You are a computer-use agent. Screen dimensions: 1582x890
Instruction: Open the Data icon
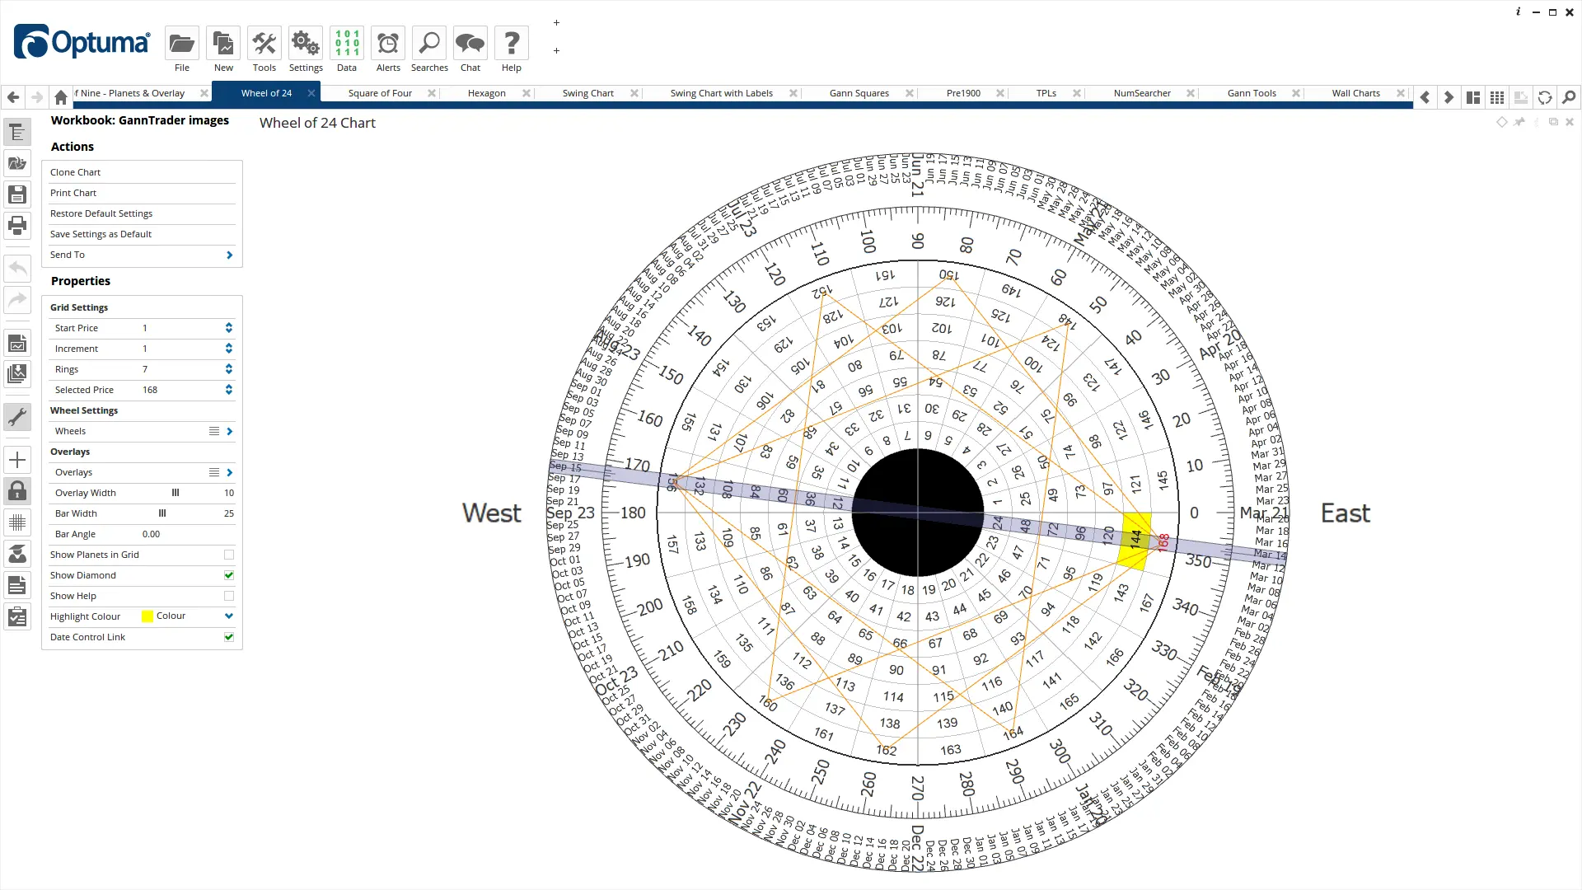tap(347, 44)
